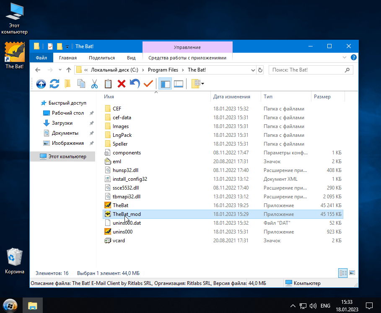Select Загрузки in navigation pane
381x313 pixels.
click(x=62, y=123)
